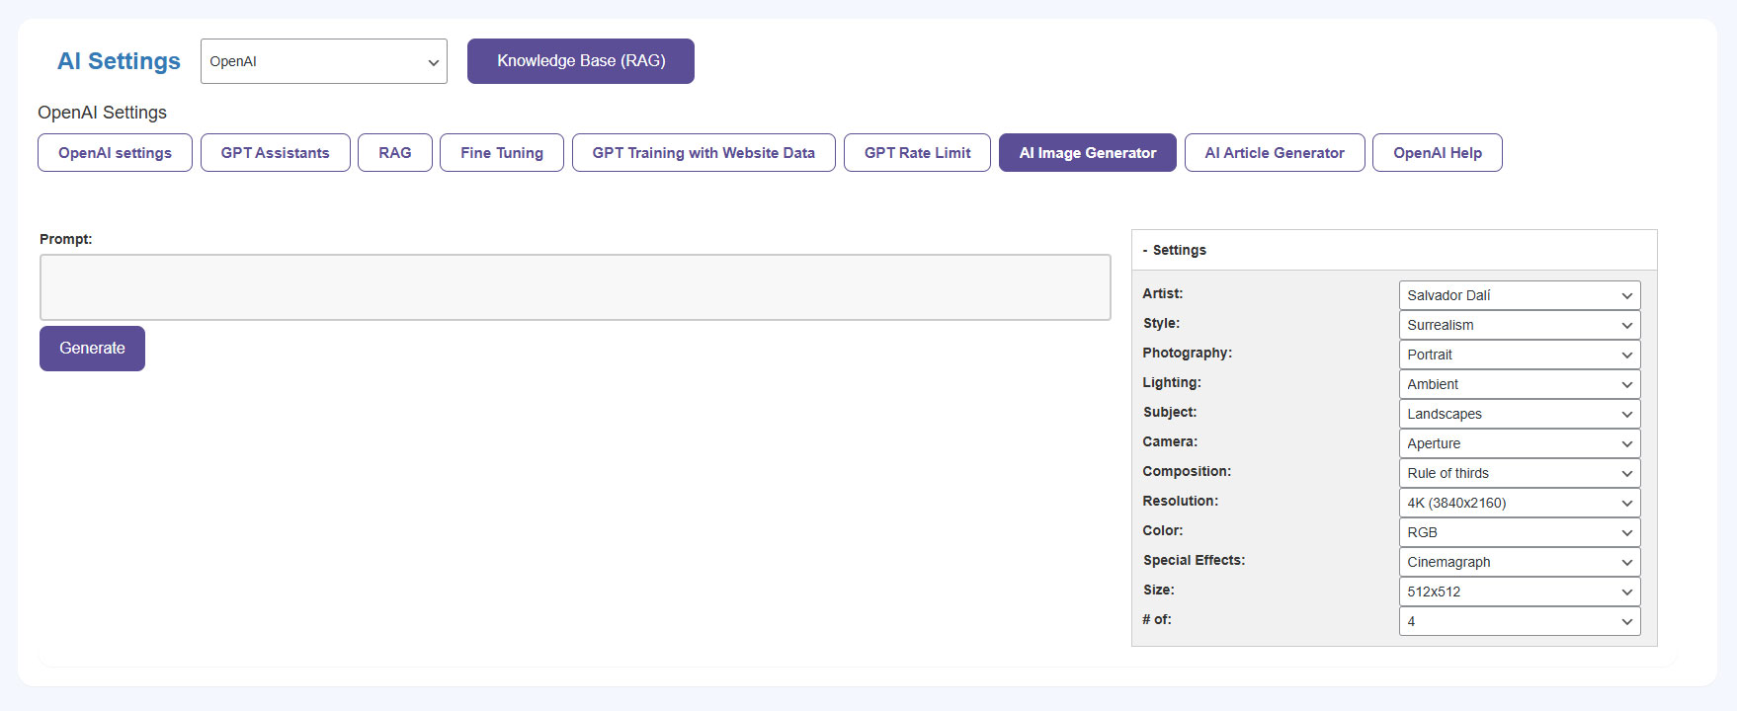Expand the Lighting dropdown set to Ambient
The height and width of the screenshot is (711, 1737).
(x=1519, y=384)
